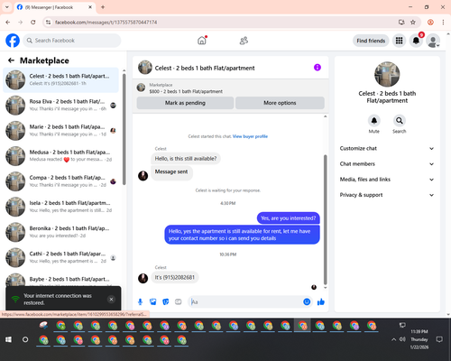Click Mark as pending button
451x361 pixels.
click(x=185, y=103)
